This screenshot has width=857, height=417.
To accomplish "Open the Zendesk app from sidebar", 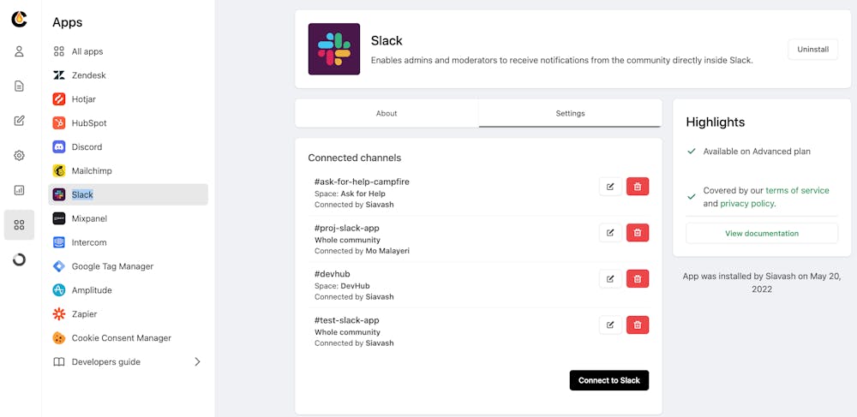I will (88, 75).
